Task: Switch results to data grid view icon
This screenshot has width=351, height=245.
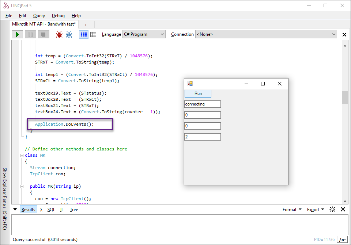Action: point(93,34)
